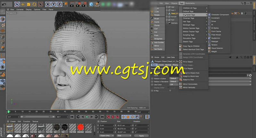256x138 pixels.
Task: Open the Sketch Tags submenu
Action: [194, 42]
